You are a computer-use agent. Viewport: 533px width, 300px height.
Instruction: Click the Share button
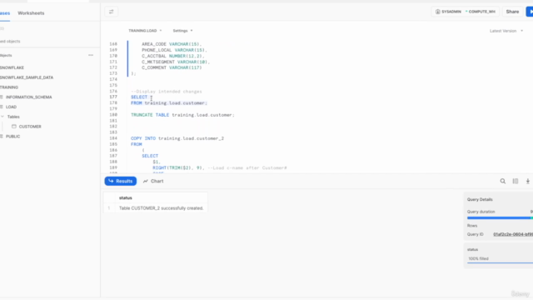coord(512,12)
